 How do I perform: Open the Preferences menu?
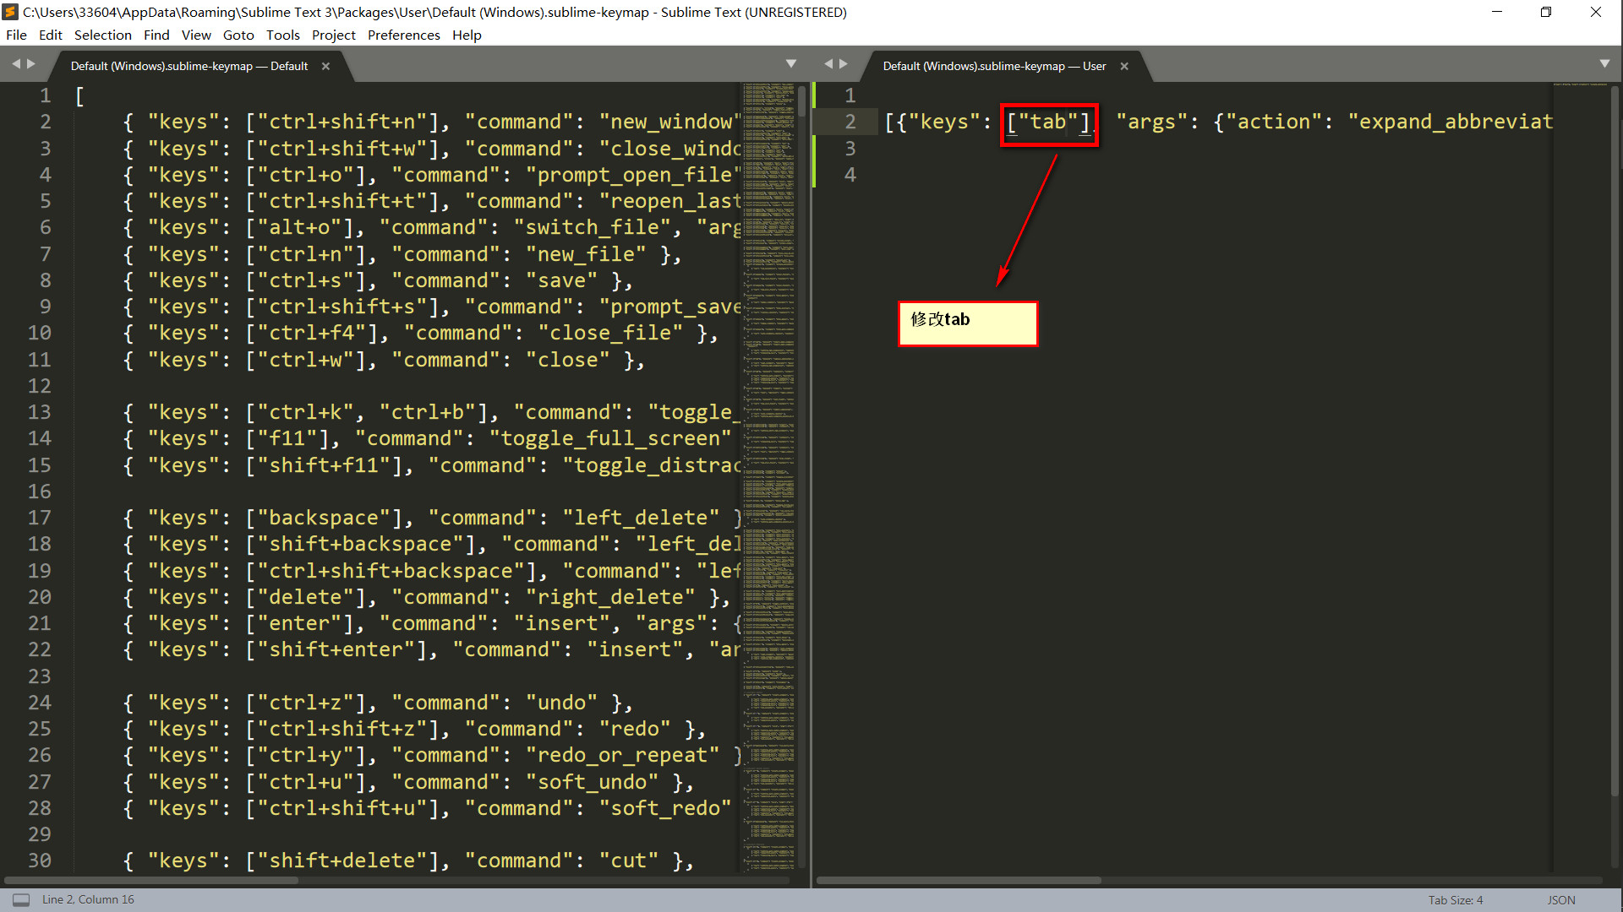point(403,35)
